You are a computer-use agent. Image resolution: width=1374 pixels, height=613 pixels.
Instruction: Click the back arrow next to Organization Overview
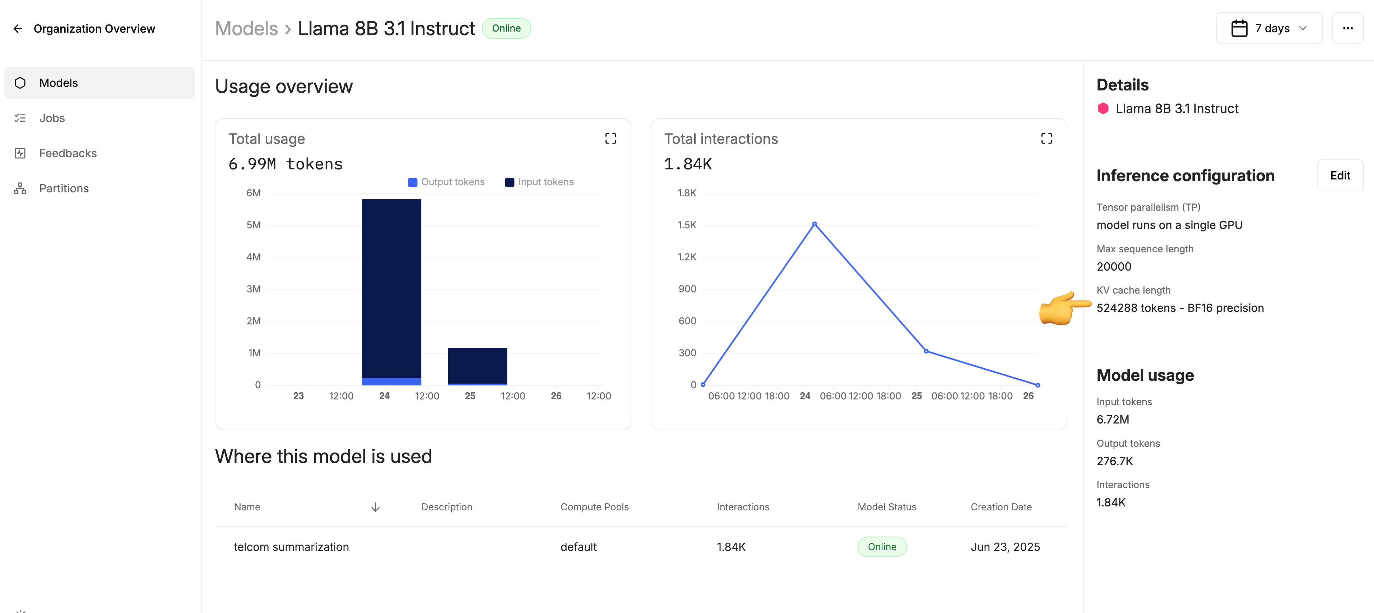[x=18, y=29]
